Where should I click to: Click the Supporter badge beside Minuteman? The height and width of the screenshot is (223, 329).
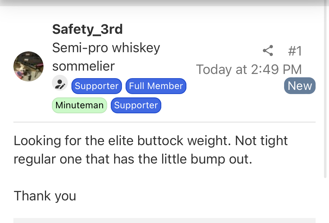click(136, 105)
